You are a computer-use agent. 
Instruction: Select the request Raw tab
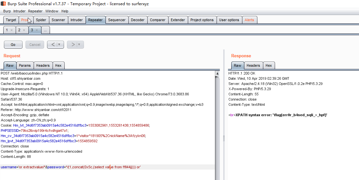pyautogui.click(x=10, y=65)
